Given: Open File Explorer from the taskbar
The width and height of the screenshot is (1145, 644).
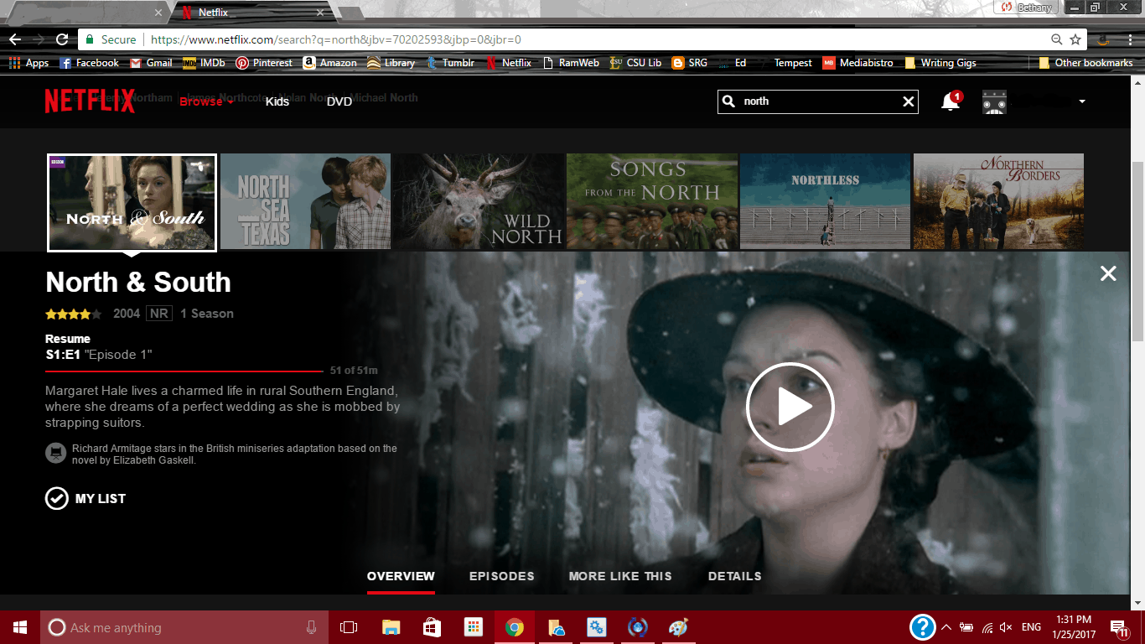Looking at the screenshot, I should 391,627.
